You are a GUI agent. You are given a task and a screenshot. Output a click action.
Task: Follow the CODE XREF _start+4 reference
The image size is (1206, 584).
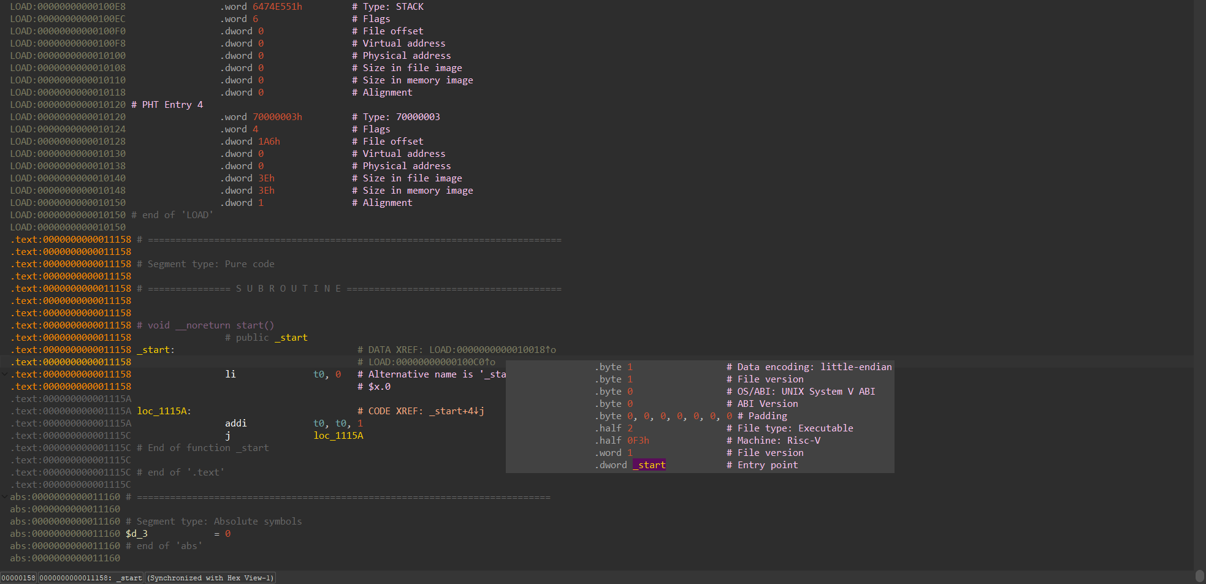(456, 411)
